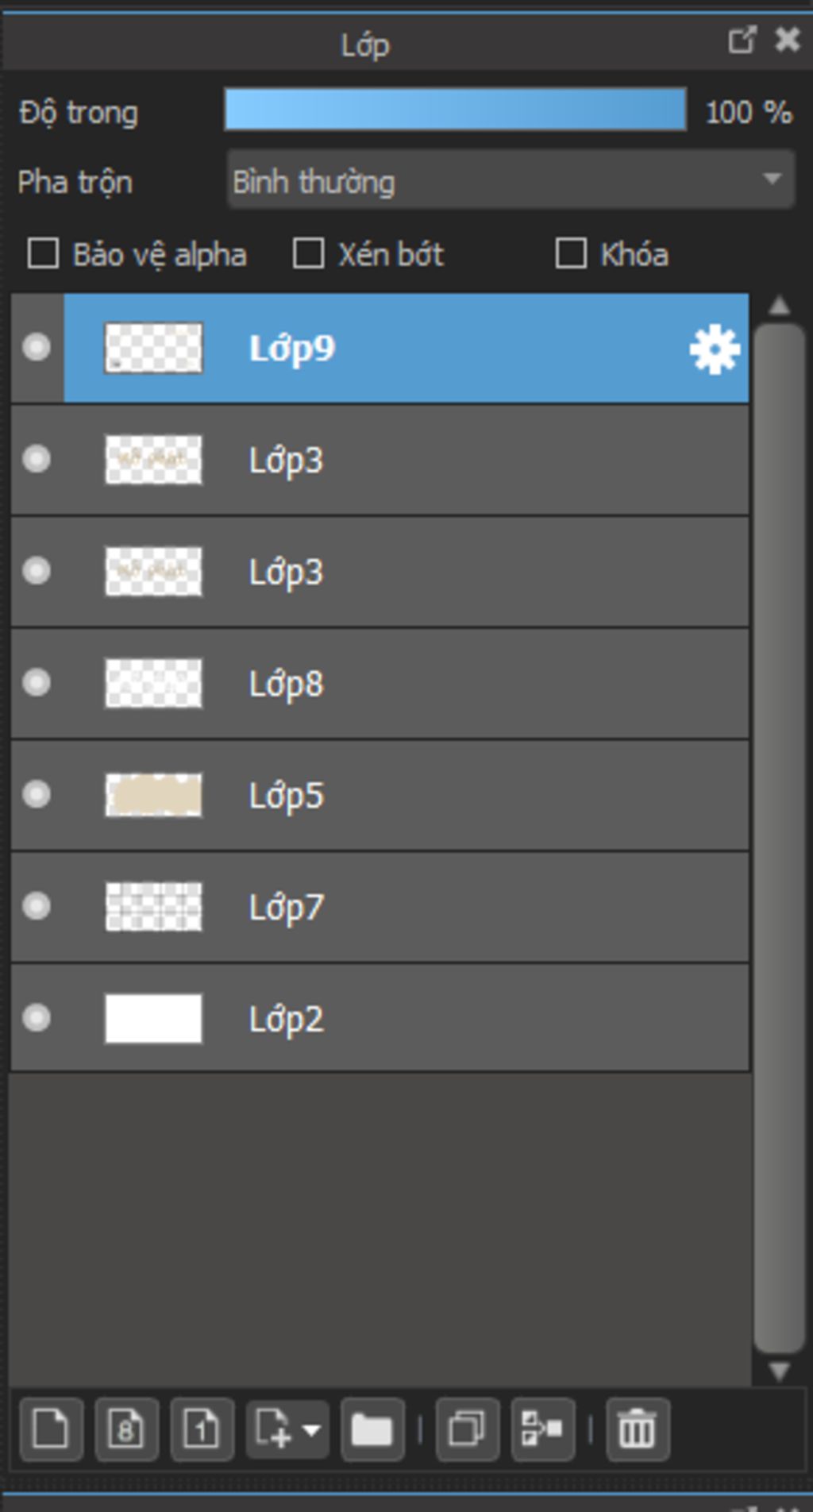Open Lớp9 layer settings gear
The width and height of the screenshot is (813, 1512).
[715, 349]
